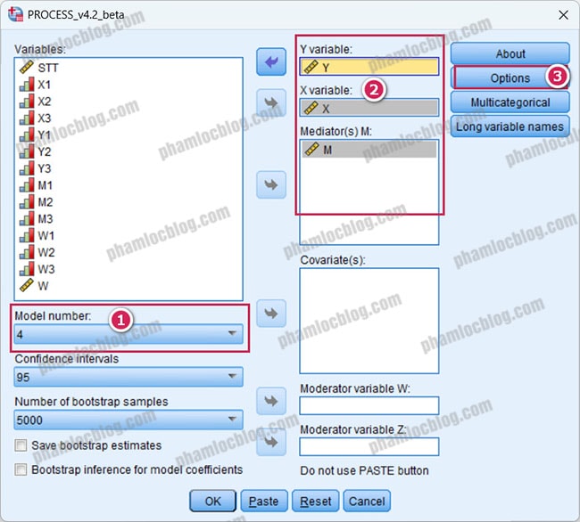
Task: Select variable W3 text in Variables list
Action: pos(46,269)
